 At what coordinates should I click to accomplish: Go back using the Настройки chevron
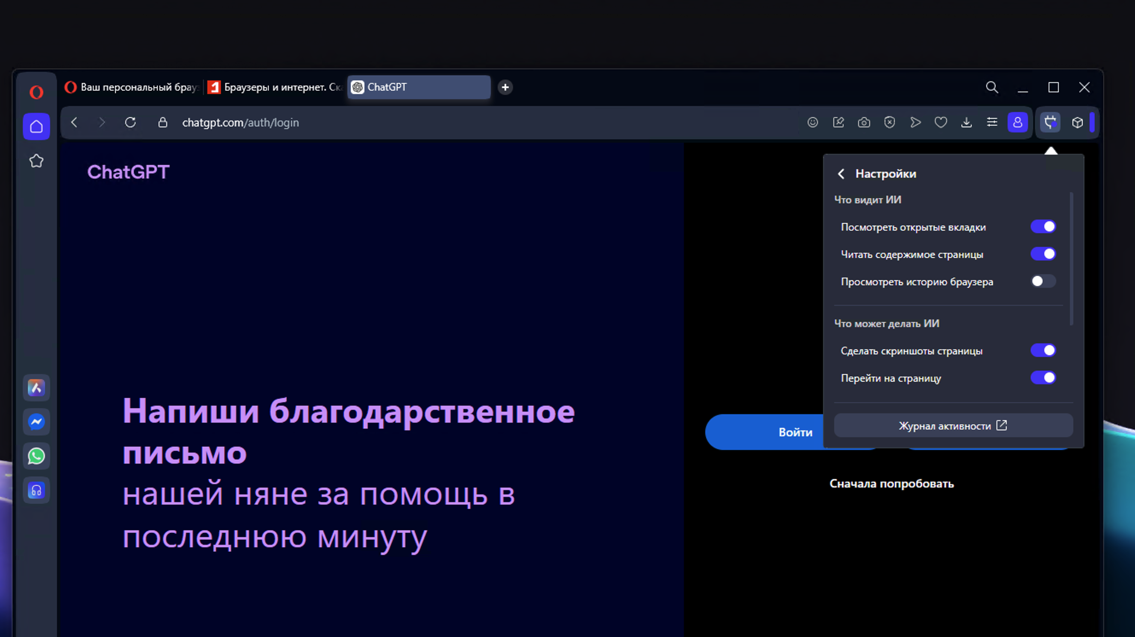click(841, 174)
